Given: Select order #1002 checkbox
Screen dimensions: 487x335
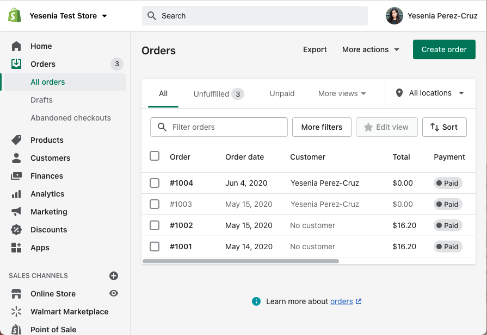Looking at the screenshot, I should click(155, 225).
